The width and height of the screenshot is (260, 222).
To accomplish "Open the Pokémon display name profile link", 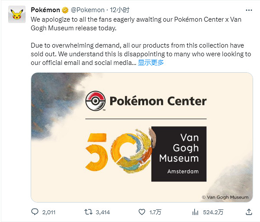I will pyautogui.click(x=45, y=10).
